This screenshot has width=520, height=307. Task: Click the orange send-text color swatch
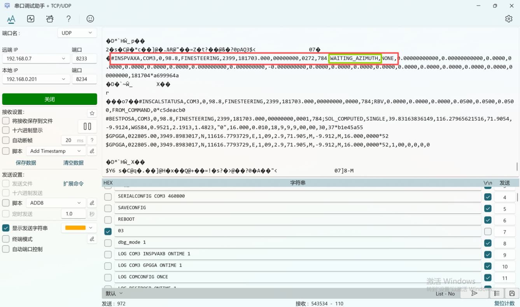75,228
